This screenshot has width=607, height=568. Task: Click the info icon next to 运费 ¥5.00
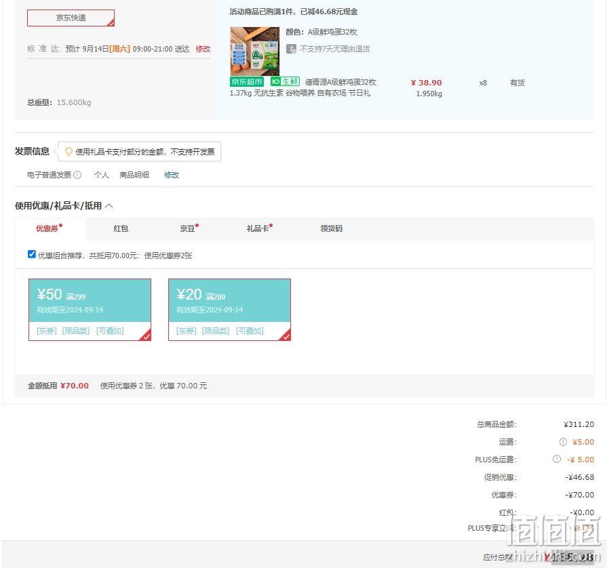click(x=564, y=442)
